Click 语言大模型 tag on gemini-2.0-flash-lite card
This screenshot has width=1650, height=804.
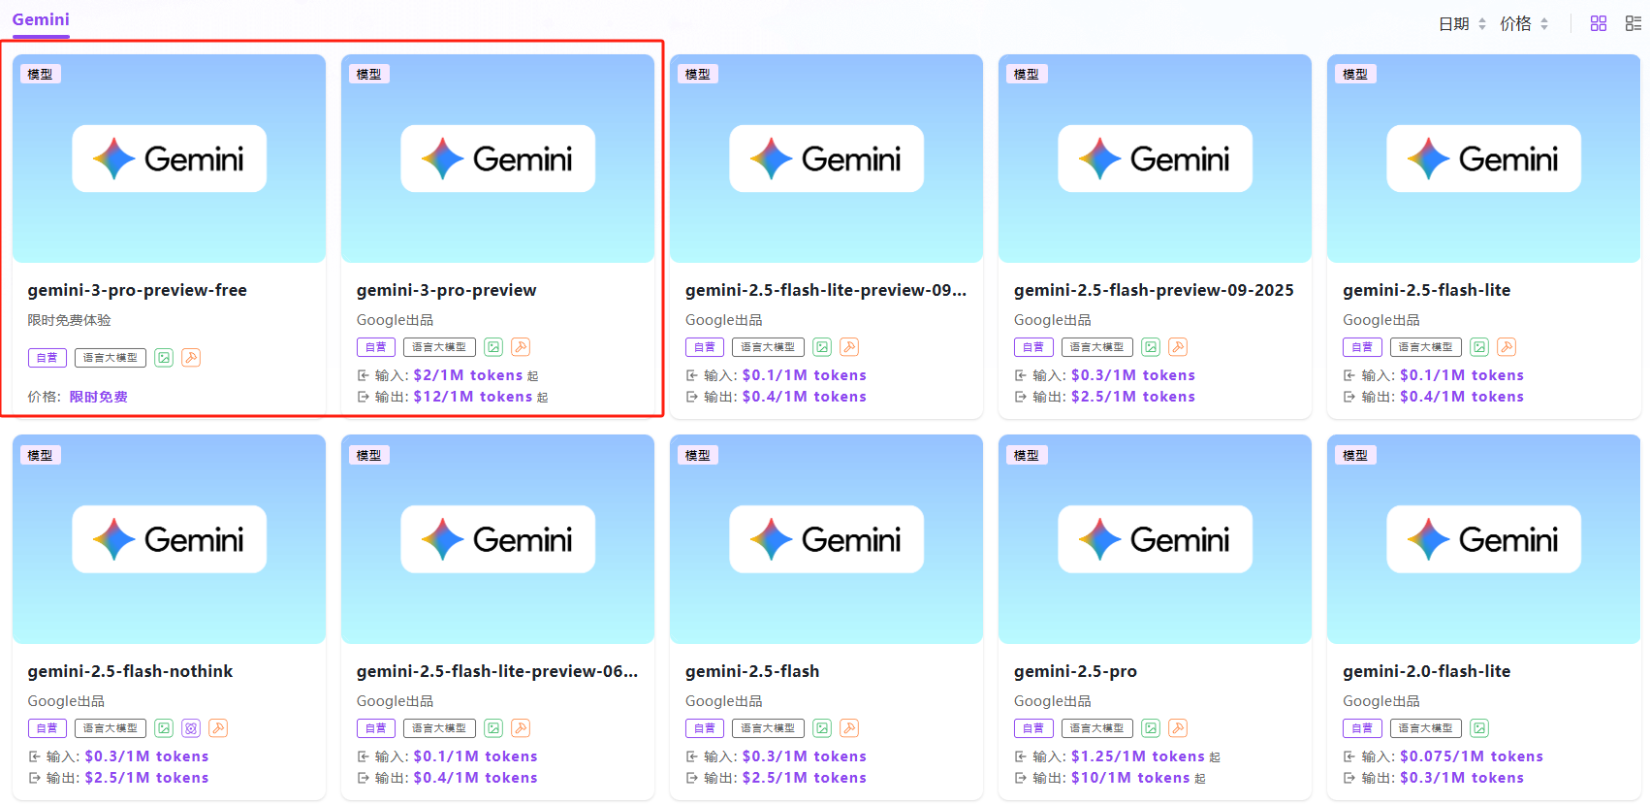pyautogui.click(x=1426, y=728)
